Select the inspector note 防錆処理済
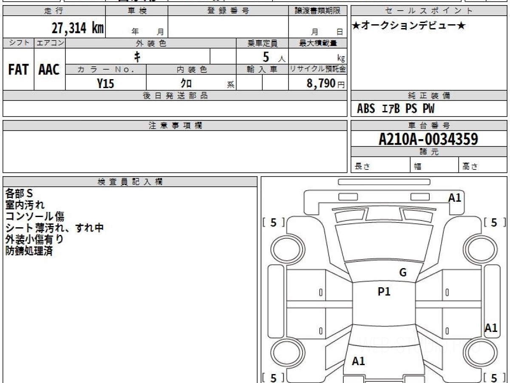Screen dimensions: 510x383 point(29,251)
